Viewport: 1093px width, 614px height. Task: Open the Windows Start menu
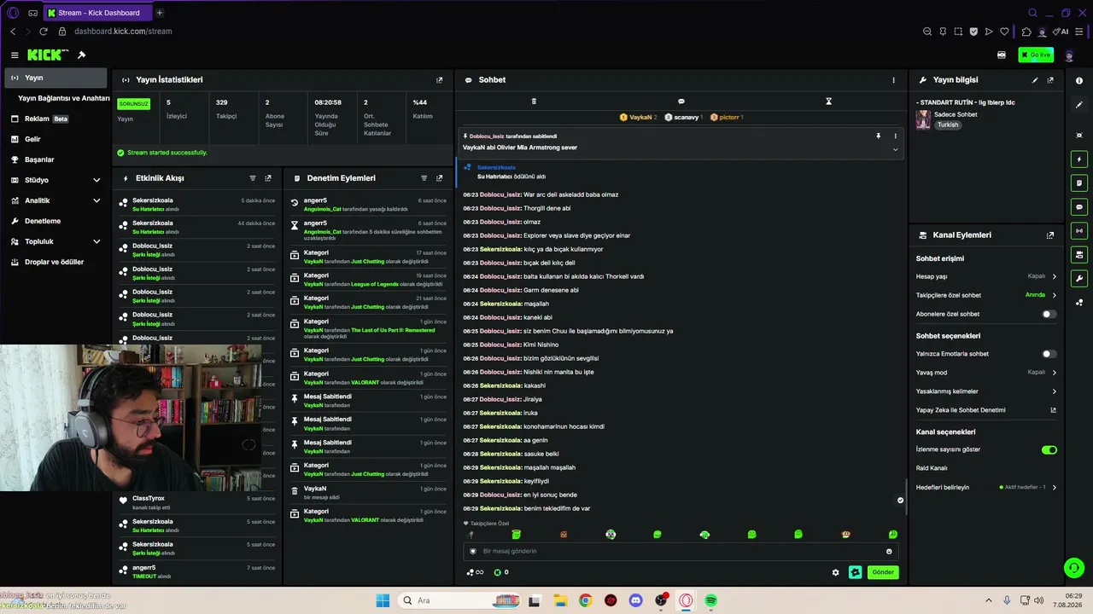[383, 600]
